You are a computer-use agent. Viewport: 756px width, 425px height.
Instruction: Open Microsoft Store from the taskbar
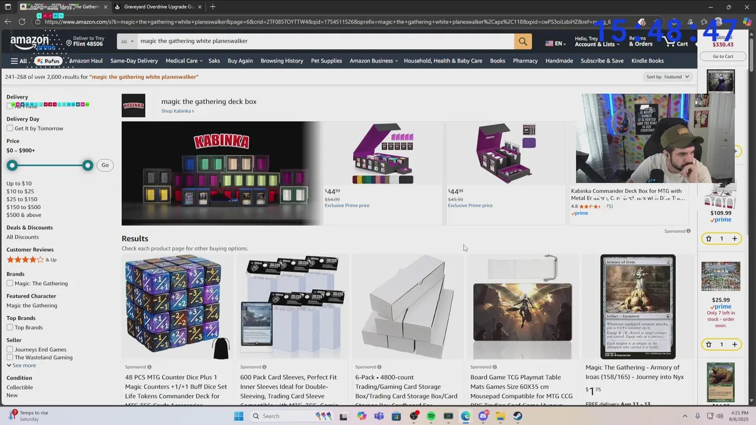click(x=396, y=416)
